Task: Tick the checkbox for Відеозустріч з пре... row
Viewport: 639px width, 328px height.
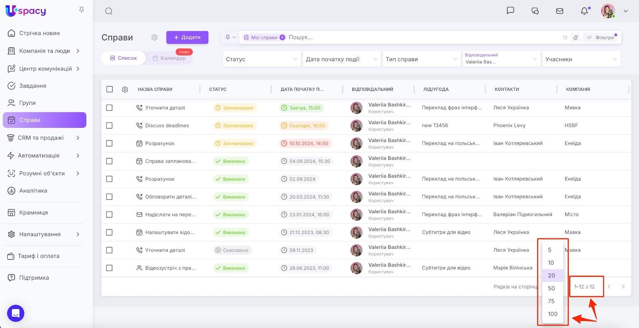Action: (109, 268)
